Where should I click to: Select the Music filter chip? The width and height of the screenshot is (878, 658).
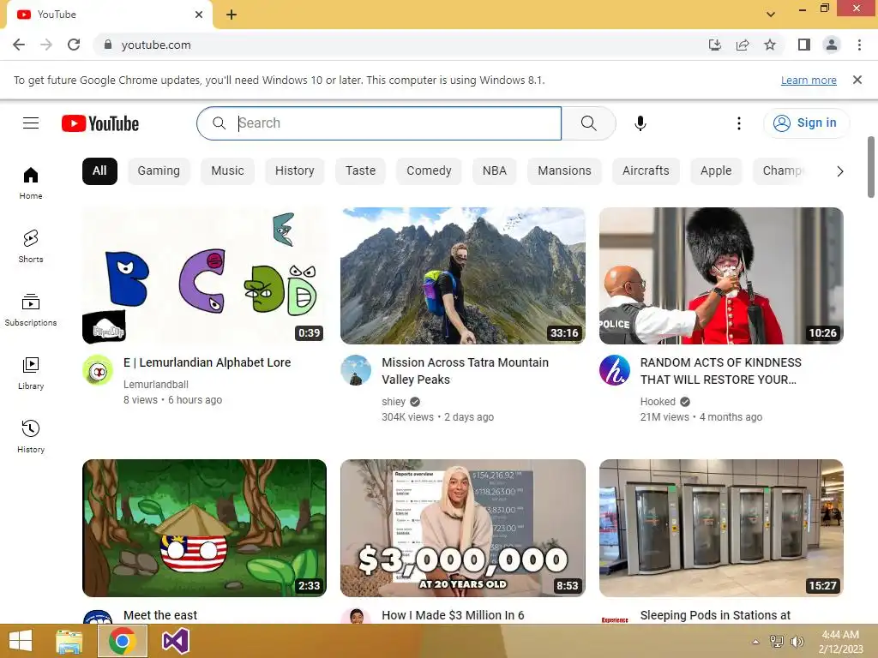tap(227, 171)
